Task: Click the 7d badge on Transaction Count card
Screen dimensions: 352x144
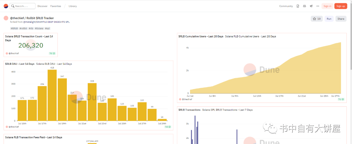Action: (x=52, y=54)
